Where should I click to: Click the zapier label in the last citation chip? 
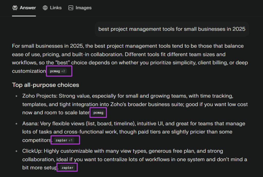[67, 167]
